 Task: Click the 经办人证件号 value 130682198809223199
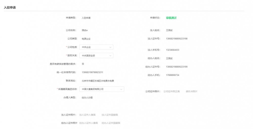pyautogui.click(x=177, y=67)
